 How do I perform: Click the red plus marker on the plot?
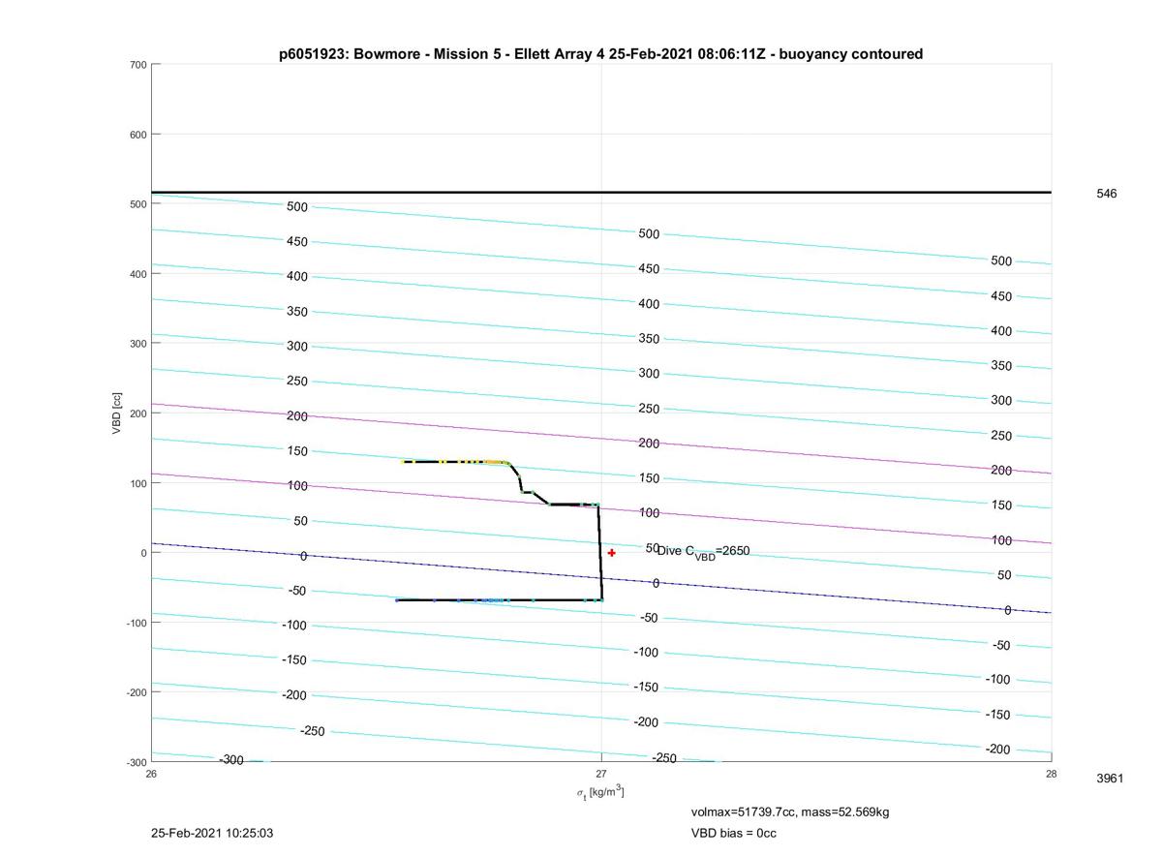[x=612, y=553]
